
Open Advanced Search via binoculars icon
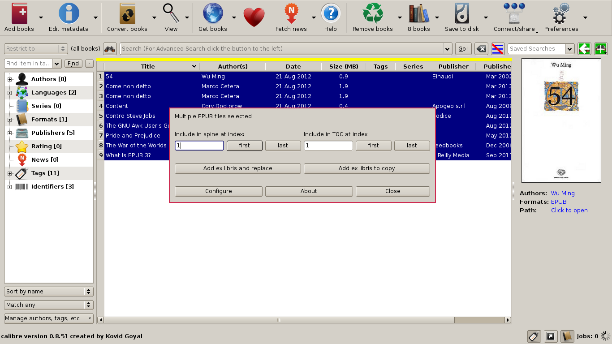pos(110,49)
